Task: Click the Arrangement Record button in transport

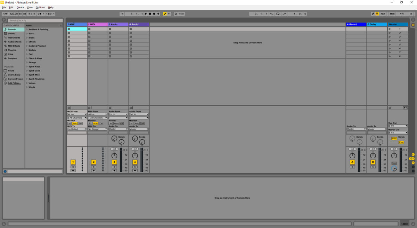Action: click(x=154, y=14)
